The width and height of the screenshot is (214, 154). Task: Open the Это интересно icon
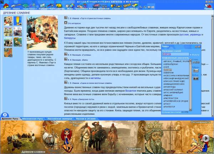tap(66, 23)
